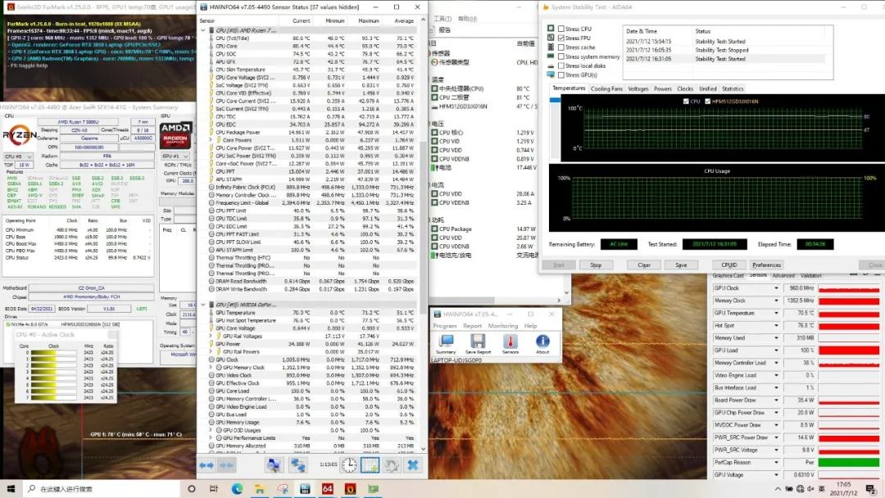This screenshot has height=498, width=885.
Task: Open Microsoft Edge from the taskbar
Action: [x=238, y=488]
